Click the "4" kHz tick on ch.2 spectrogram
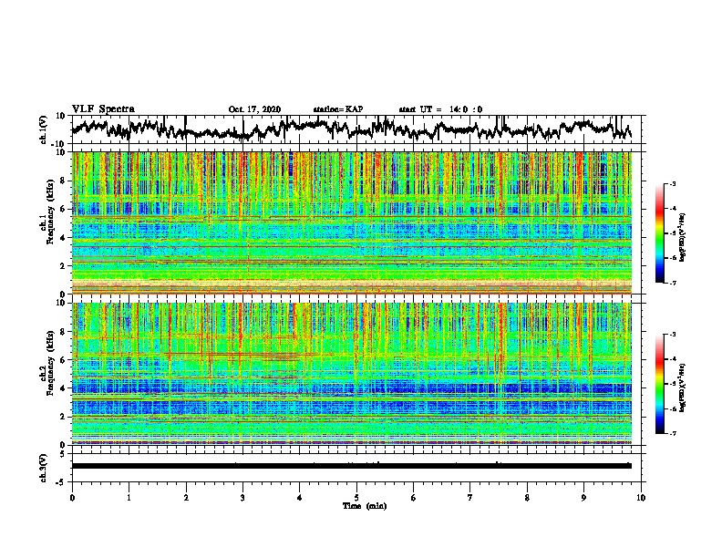722x558 pixels. pyautogui.click(x=63, y=388)
